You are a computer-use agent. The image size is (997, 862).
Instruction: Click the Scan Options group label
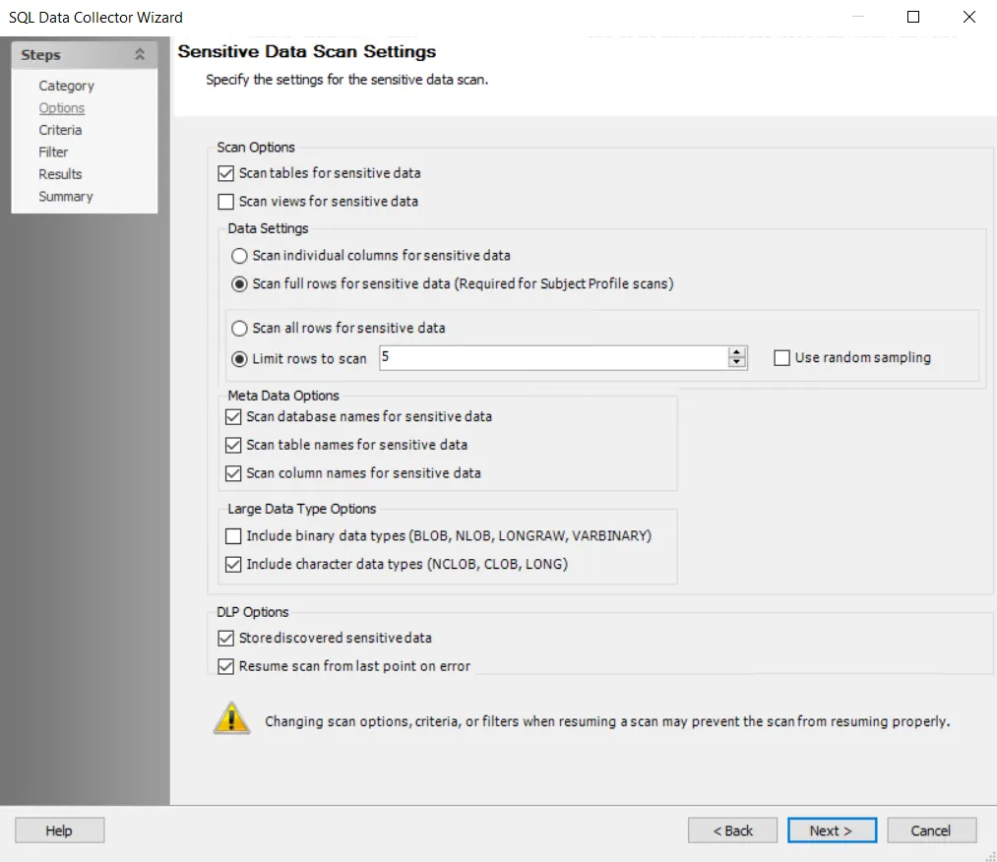(256, 148)
